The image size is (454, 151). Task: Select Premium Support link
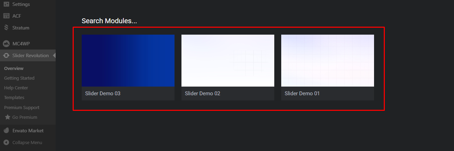[x=22, y=107]
